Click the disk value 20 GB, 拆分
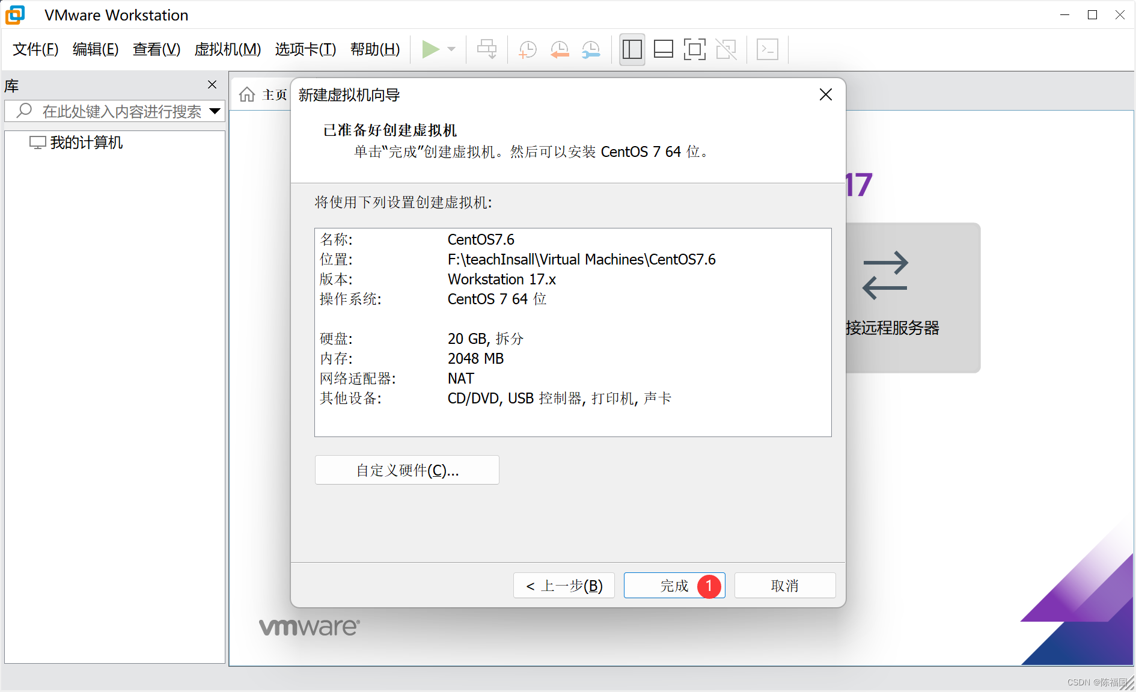 tap(486, 338)
